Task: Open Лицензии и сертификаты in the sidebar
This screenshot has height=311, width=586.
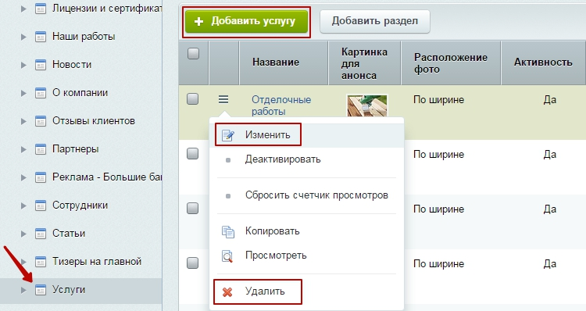Action: click(107, 9)
